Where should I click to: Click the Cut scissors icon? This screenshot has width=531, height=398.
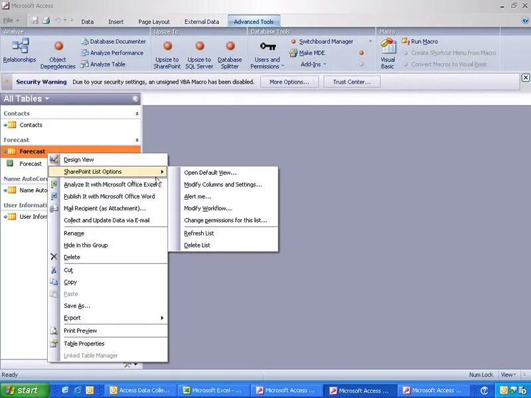(x=54, y=270)
